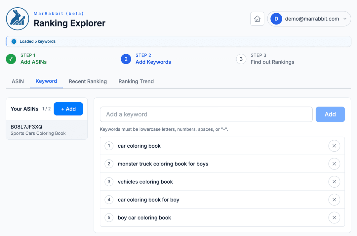Open the Recent Ranking tab

pyautogui.click(x=88, y=81)
